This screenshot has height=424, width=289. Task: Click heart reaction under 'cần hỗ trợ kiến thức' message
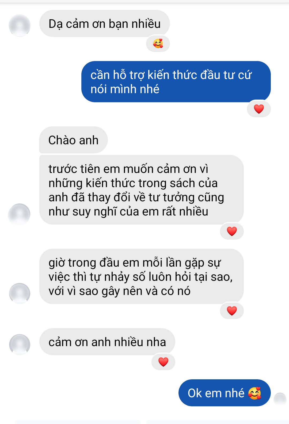click(x=259, y=109)
